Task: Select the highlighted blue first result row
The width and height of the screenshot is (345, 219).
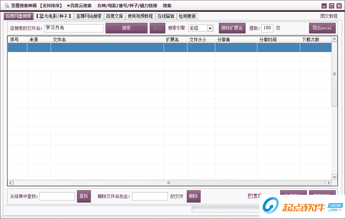Action: tap(170, 47)
